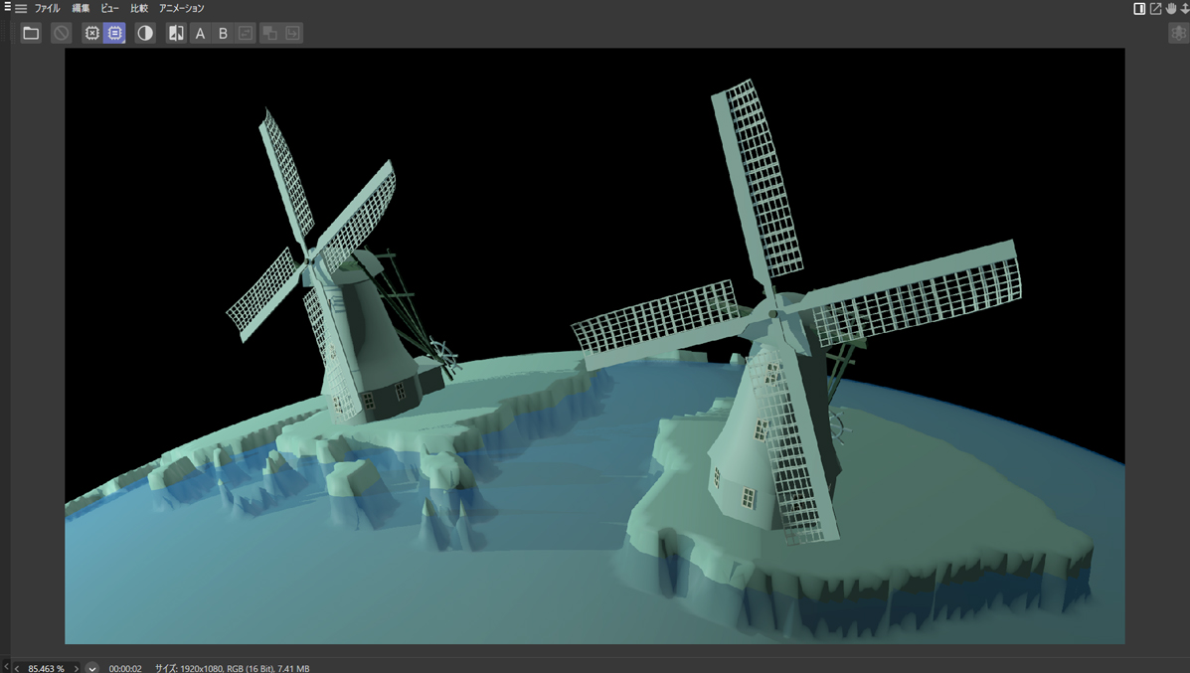The image size is (1190, 673).
Task: Toggle the side panel layout icon at top right
Action: coord(1139,8)
